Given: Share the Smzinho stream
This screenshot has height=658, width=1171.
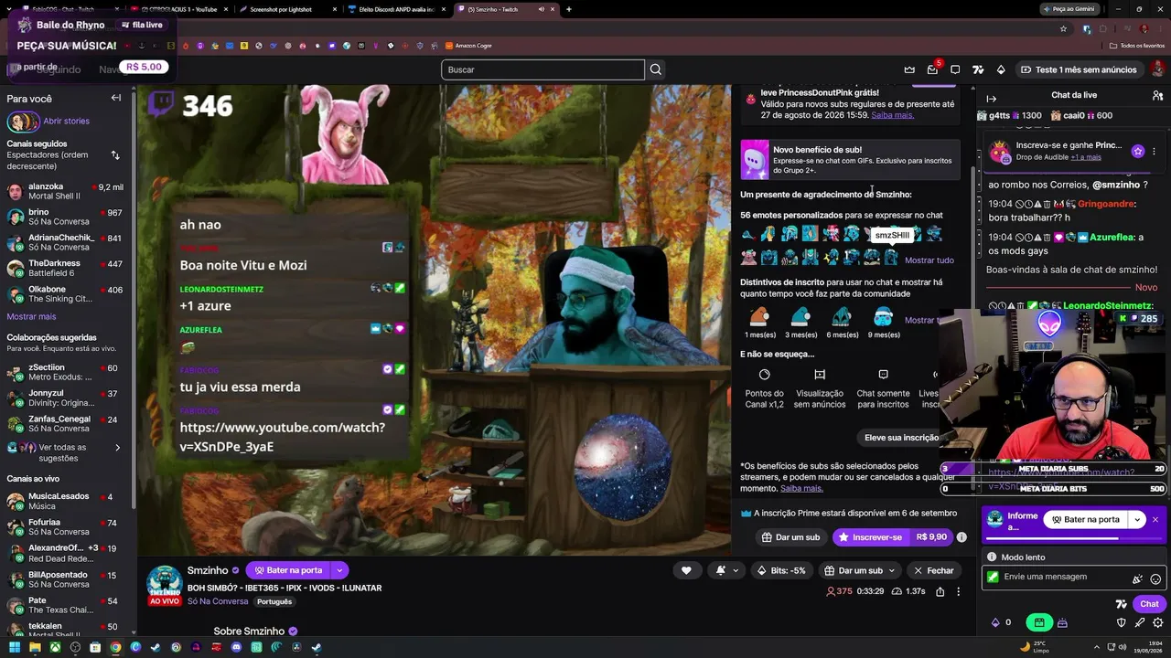Looking at the screenshot, I should pos(940,591).
